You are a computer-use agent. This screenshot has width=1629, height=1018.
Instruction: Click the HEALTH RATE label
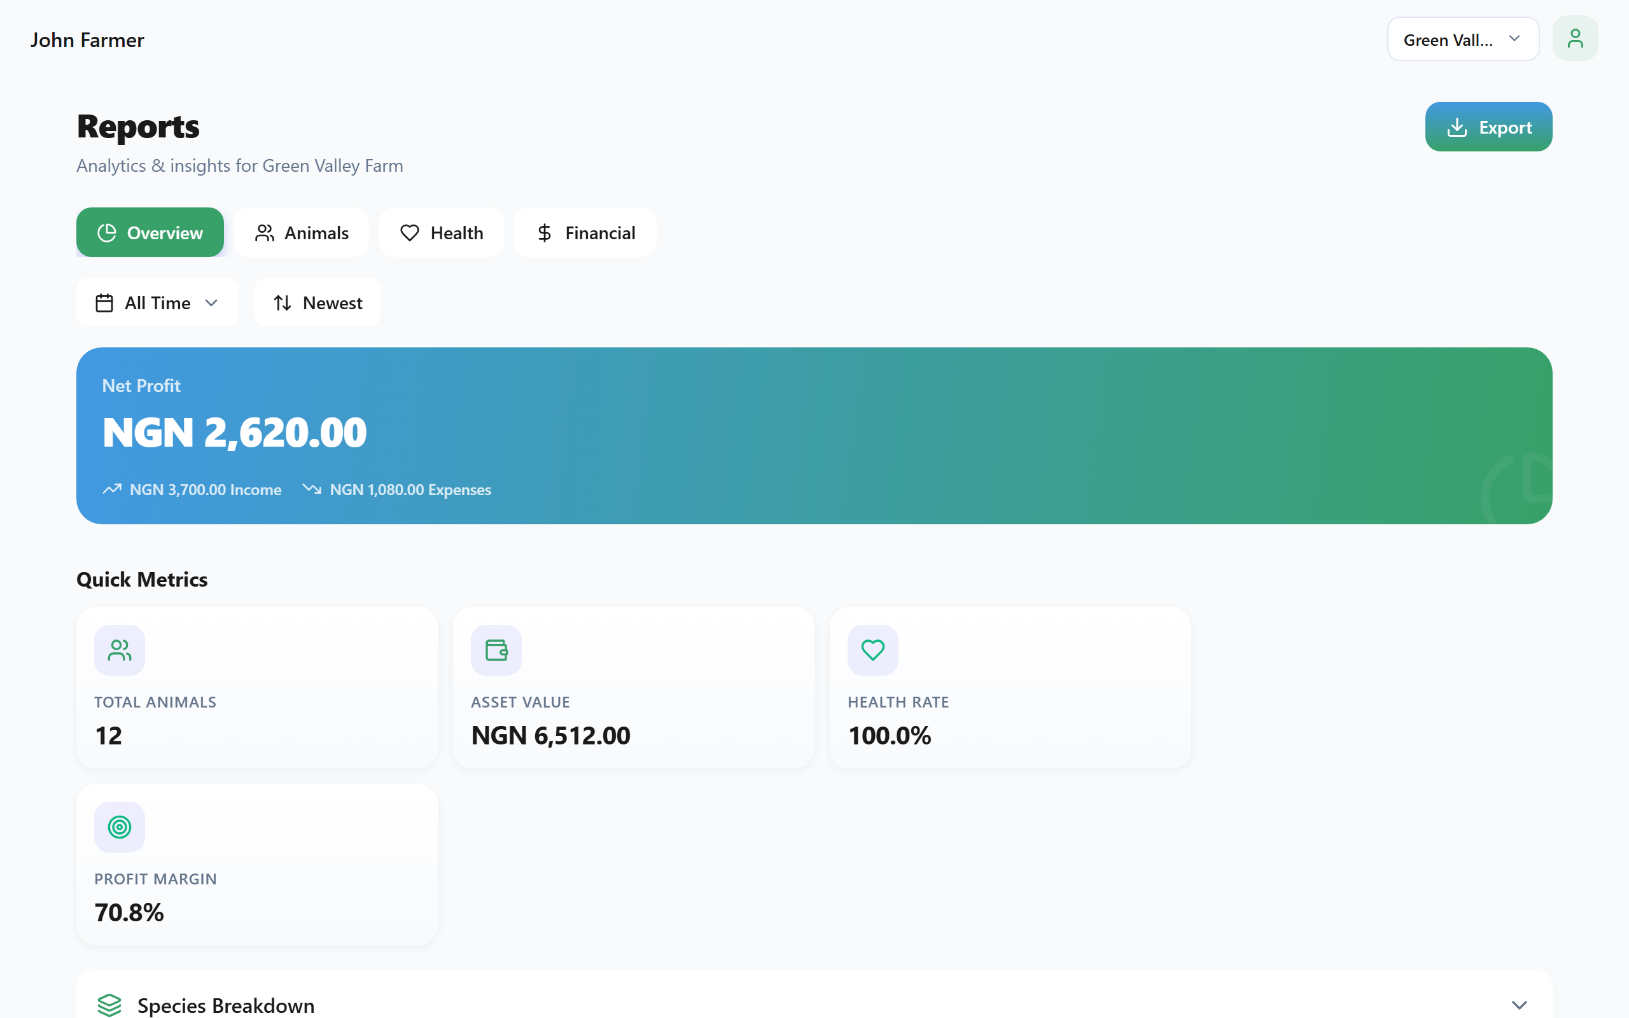coord(898,702)
